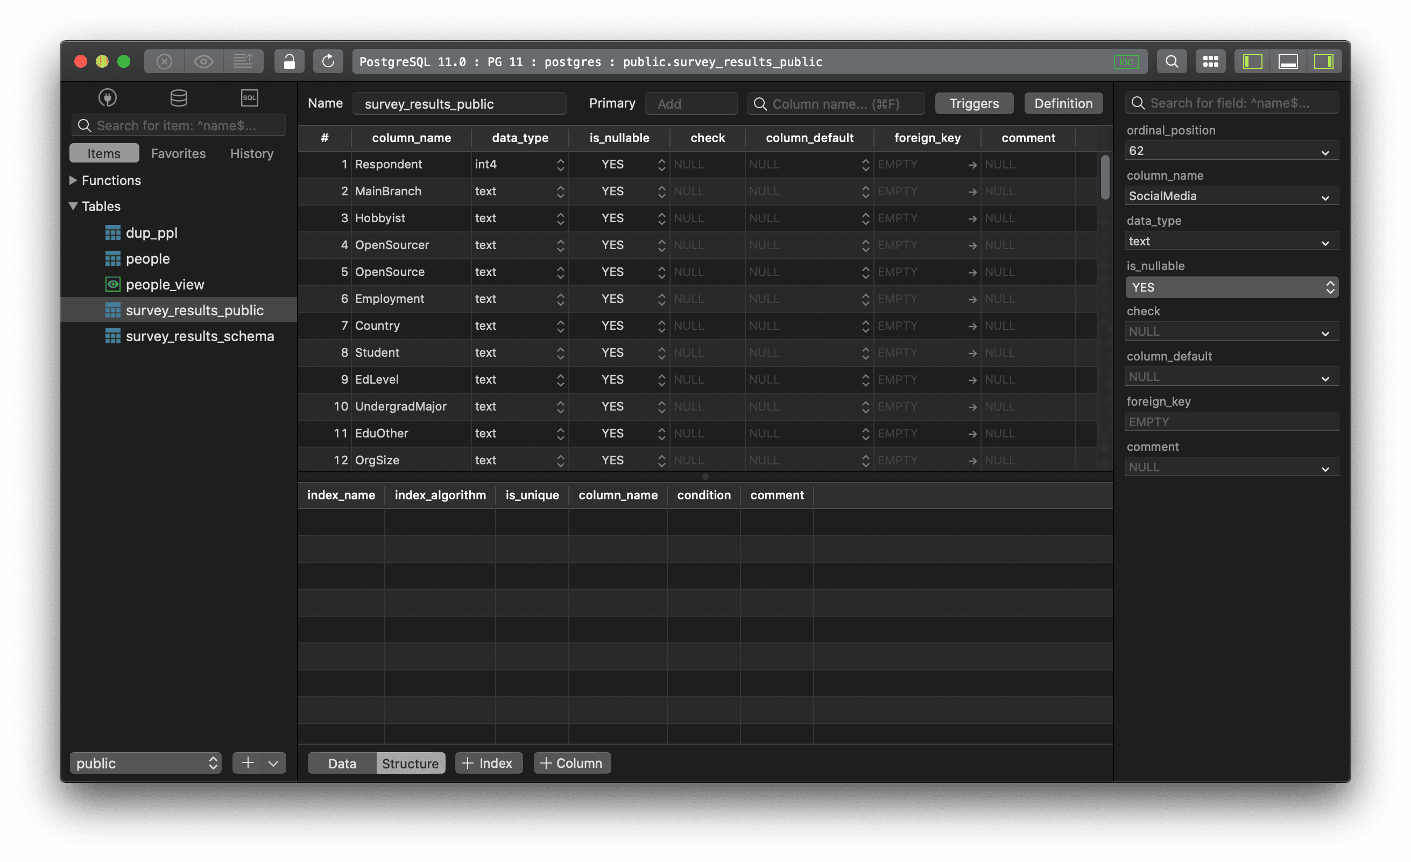
Task: Toggle the bottom console panel icon
Action: (1288, 61)
